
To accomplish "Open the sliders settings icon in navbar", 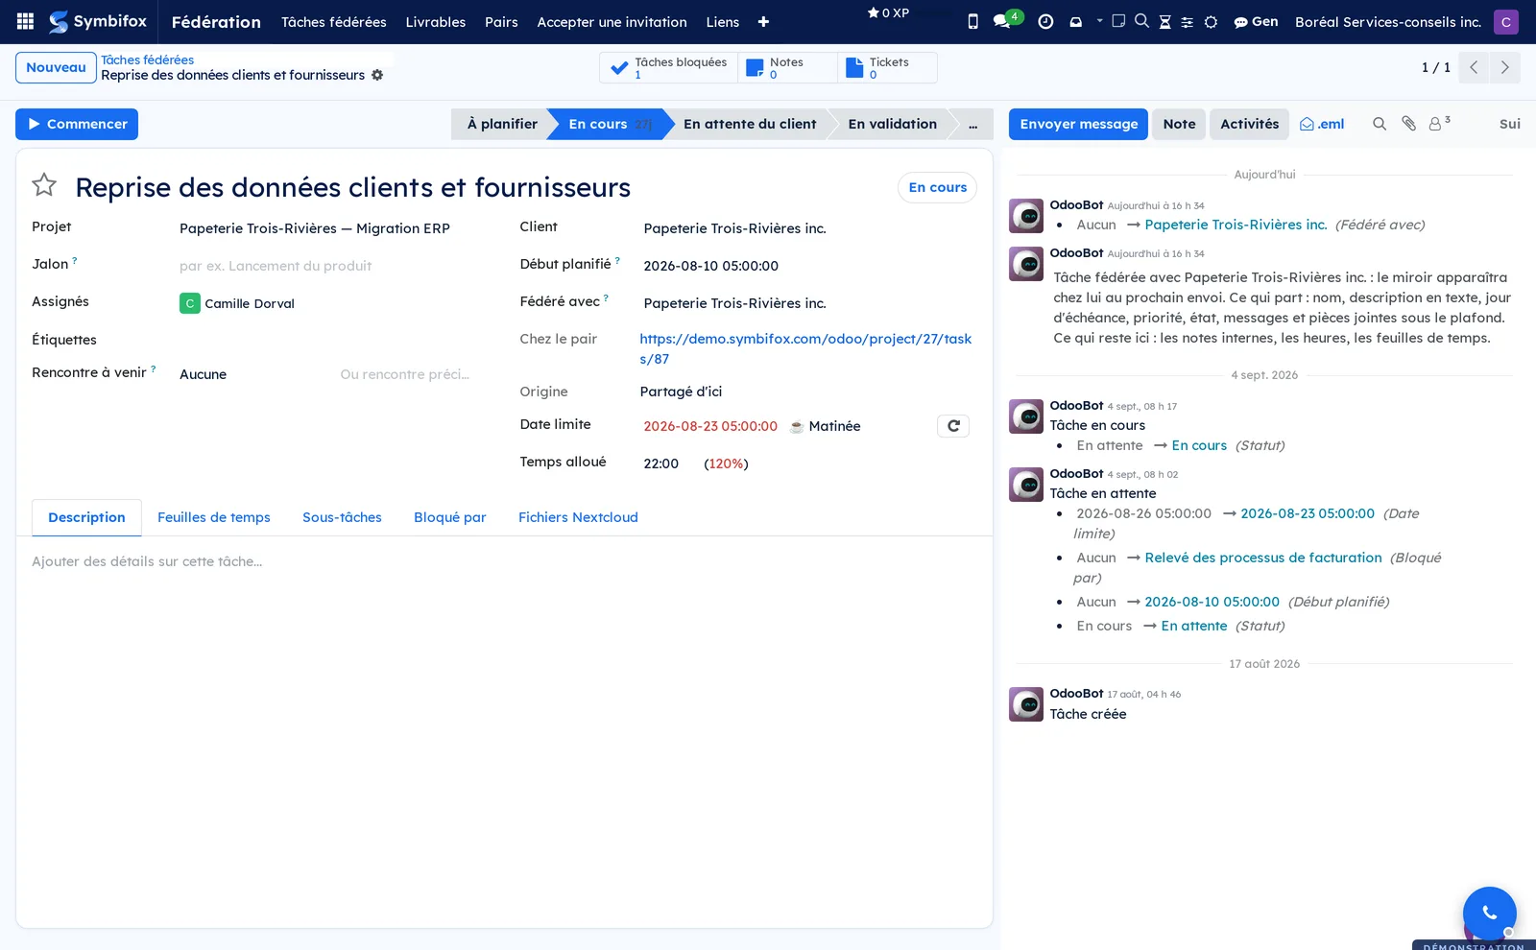I will [1187, 22].
